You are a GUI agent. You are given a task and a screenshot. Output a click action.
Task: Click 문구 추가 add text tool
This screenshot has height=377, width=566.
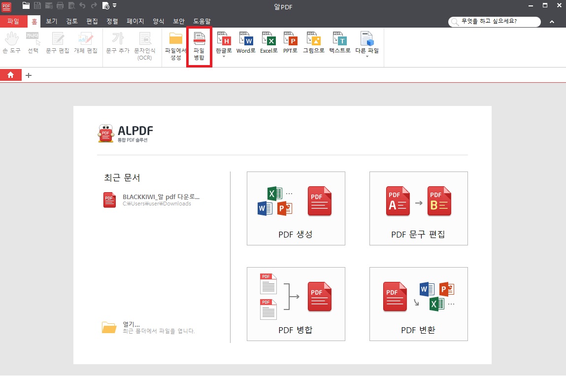[118, 43]
